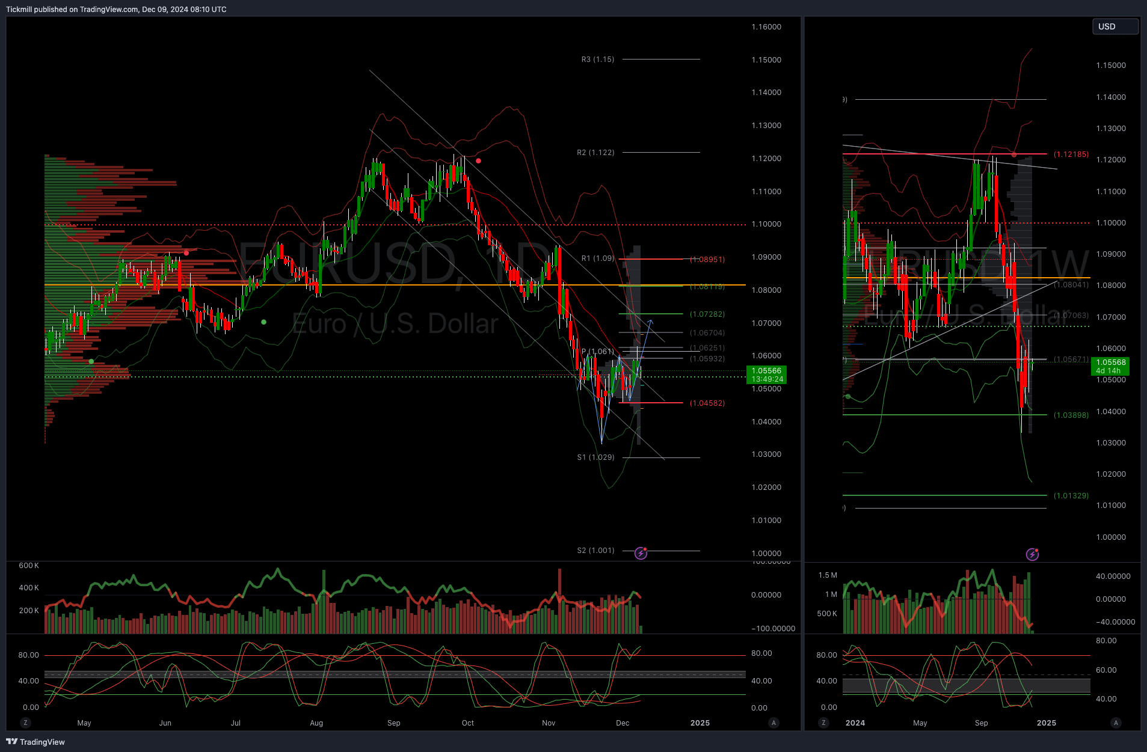Viewport: 1147px width, 752px height.
Task: Click the R2 (1.122) pivot label
Action: (595, 153)
